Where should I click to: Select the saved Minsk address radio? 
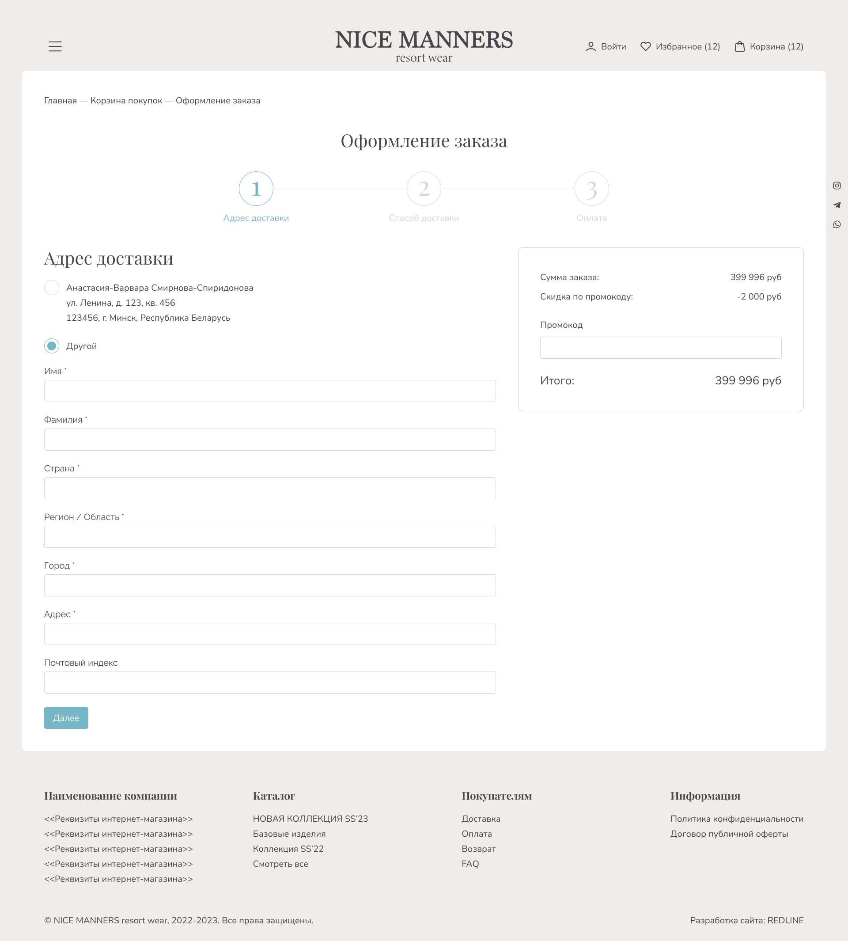coord(52,288)
